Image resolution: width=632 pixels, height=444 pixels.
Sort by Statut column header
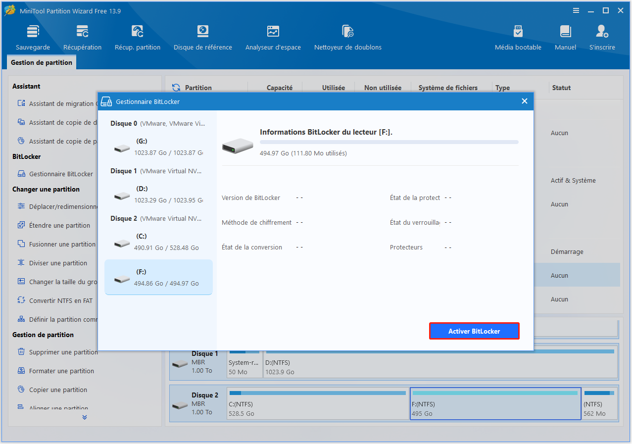tap(561, 88)
